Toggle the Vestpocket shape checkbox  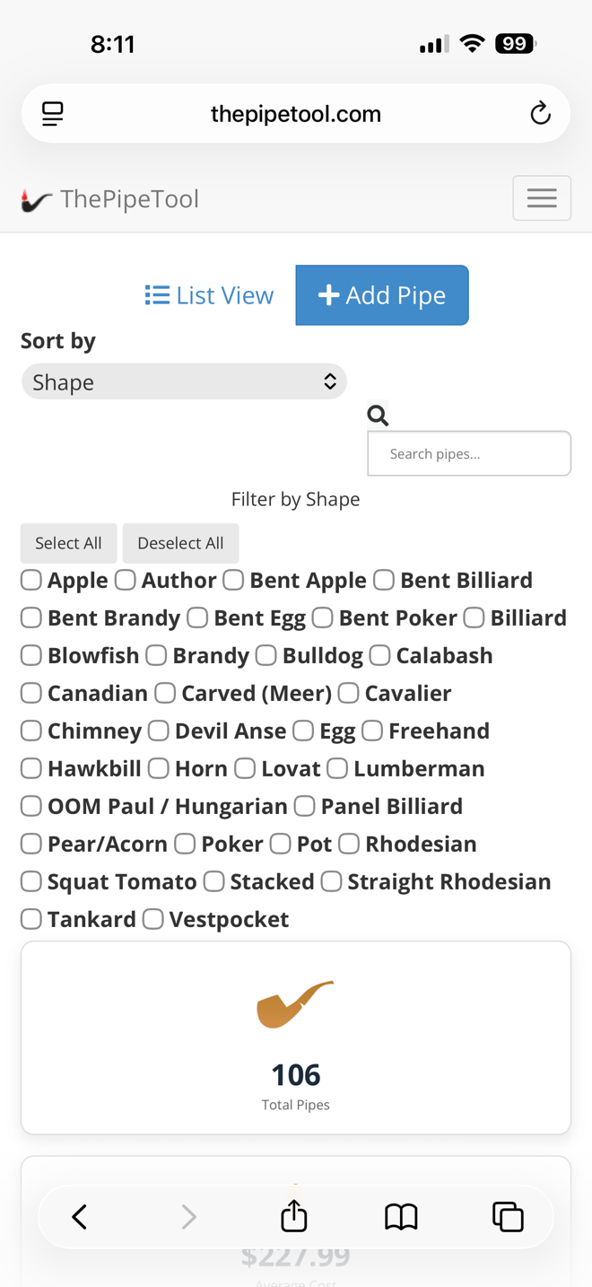click(x=153, y=920)
